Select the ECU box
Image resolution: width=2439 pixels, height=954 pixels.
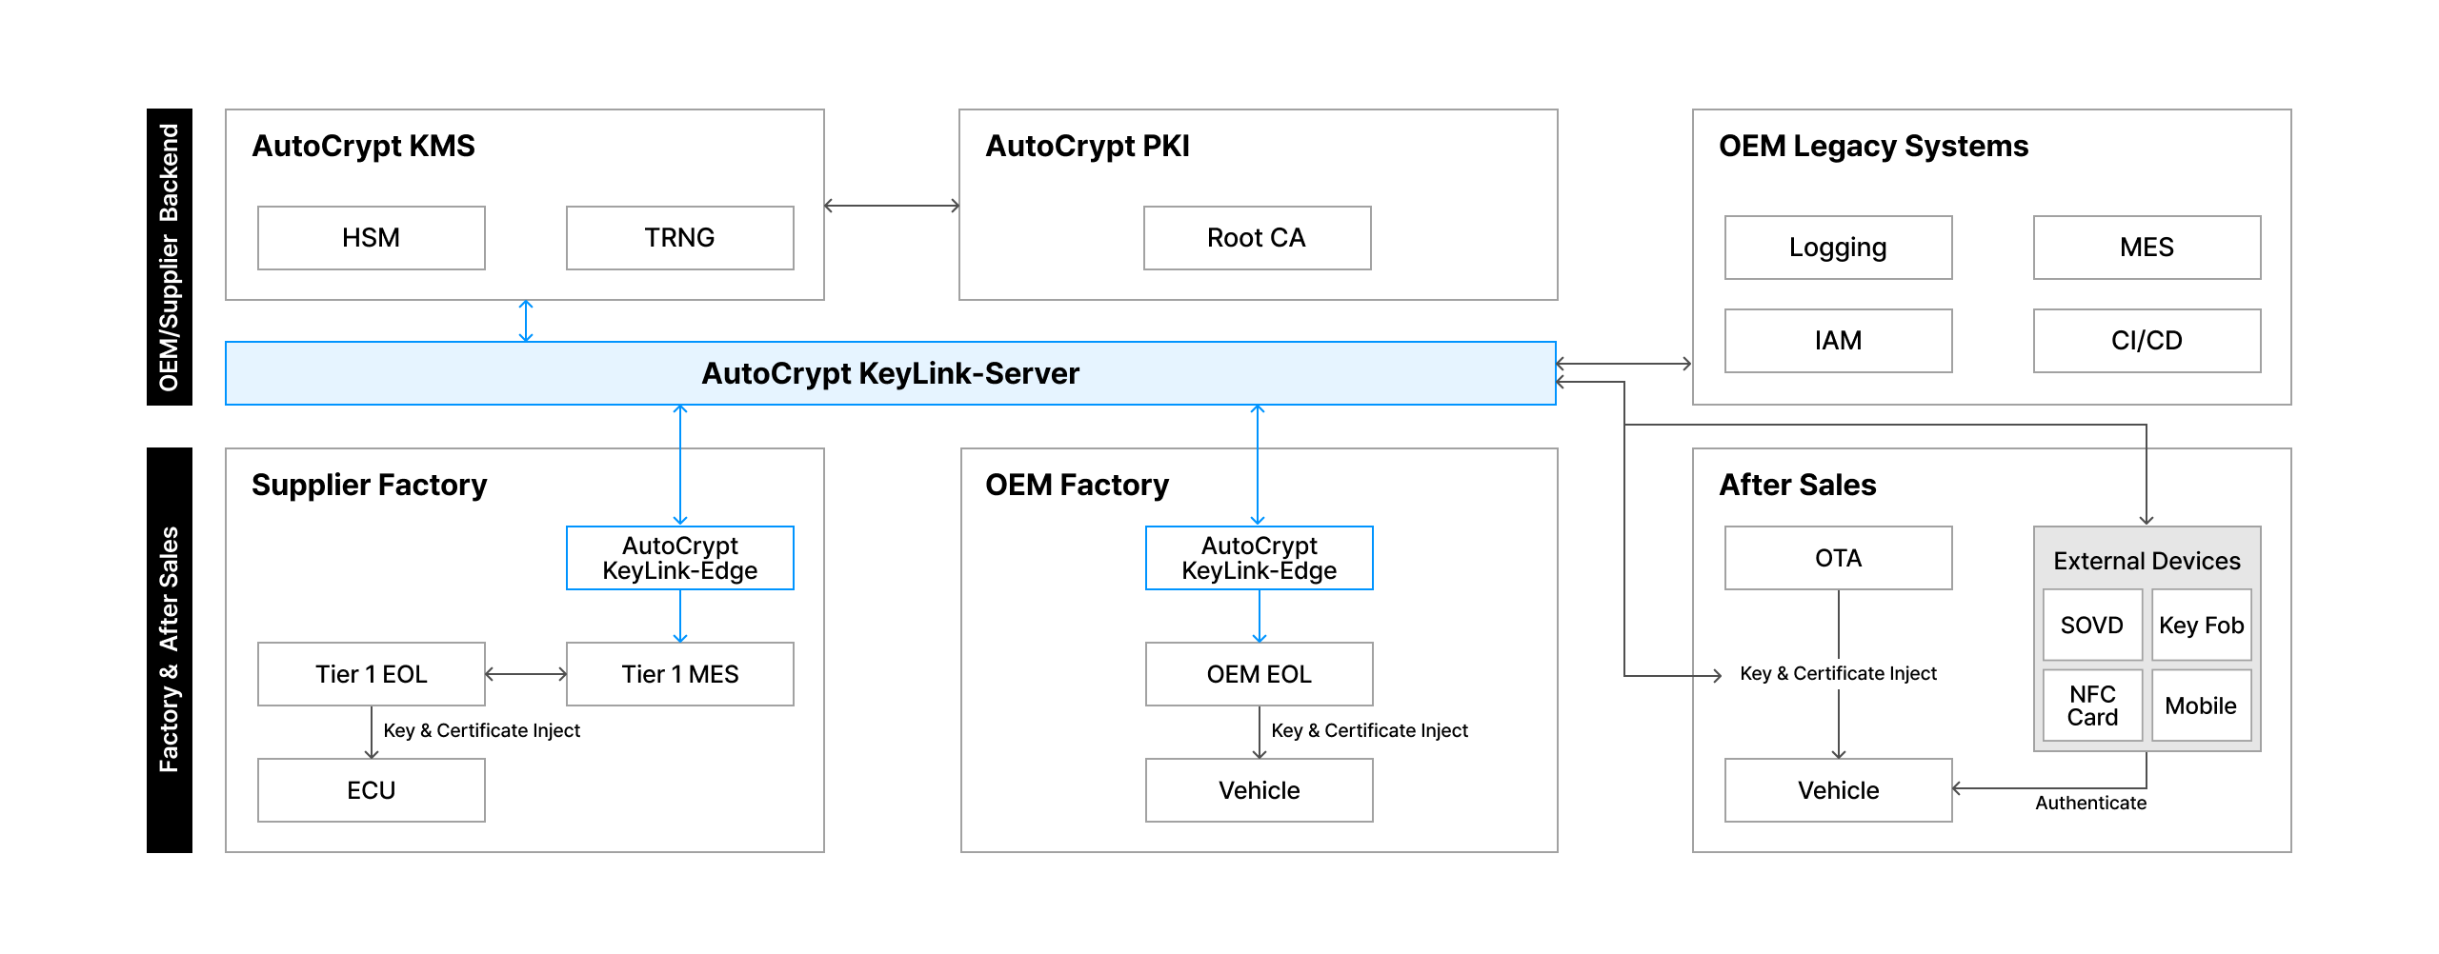371,790
